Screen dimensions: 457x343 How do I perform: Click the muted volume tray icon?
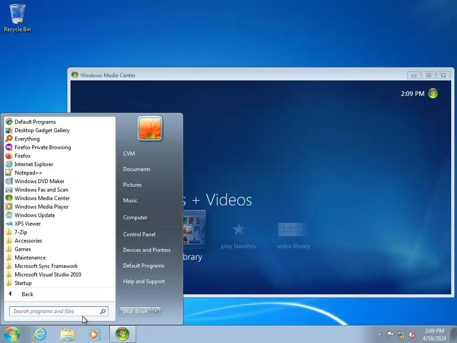coord(412,335)
